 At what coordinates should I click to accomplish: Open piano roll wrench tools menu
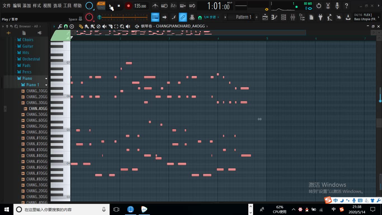pyautogui.click(x=60, y=26)
